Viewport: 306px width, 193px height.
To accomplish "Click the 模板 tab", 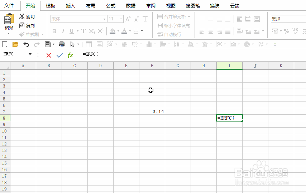I will (x=51, y=6).
